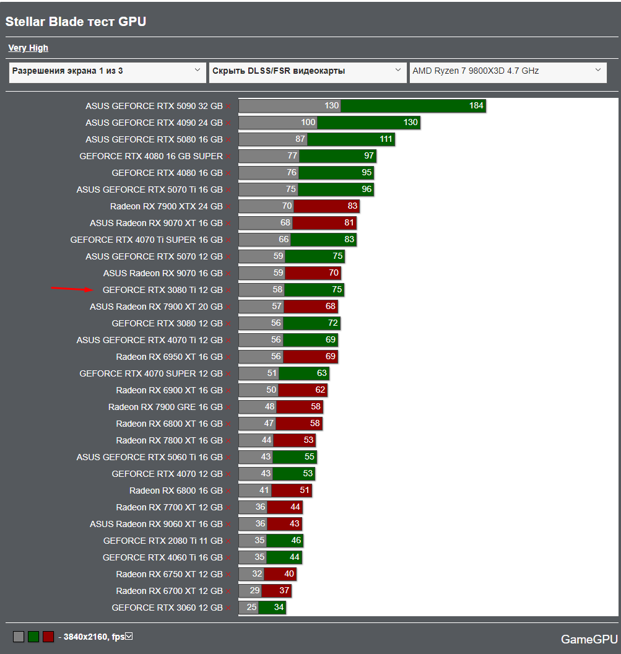
Task: Click the 37 value on the RX 6700 XT bar
Action: pyautogui.click(x=284, y=591)
